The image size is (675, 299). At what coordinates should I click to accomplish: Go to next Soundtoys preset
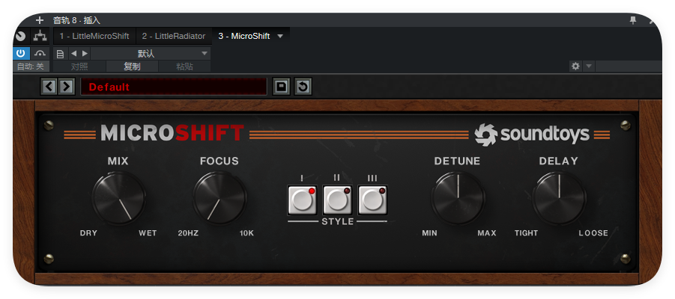point(66,87)
